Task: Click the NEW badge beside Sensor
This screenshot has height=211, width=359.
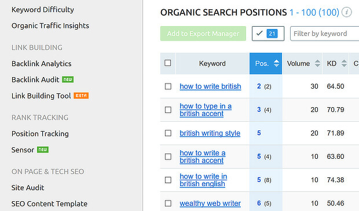Action: (43, 150)
